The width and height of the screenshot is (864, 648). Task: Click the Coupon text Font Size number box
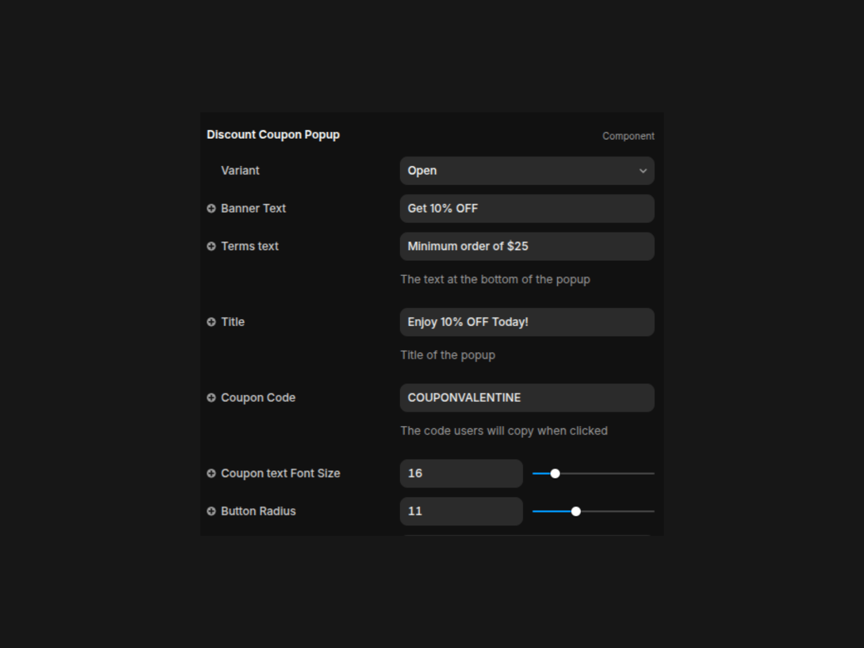[461, 473]
